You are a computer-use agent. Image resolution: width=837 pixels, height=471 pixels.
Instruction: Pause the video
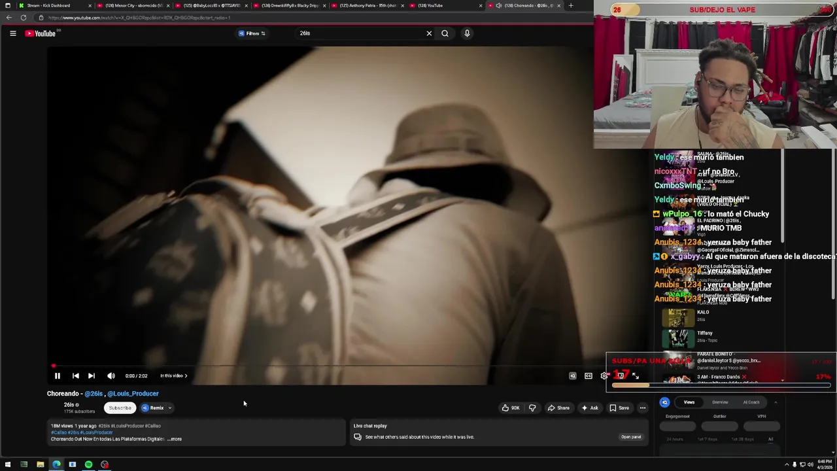pyautogui.click(x=57, y=375)
